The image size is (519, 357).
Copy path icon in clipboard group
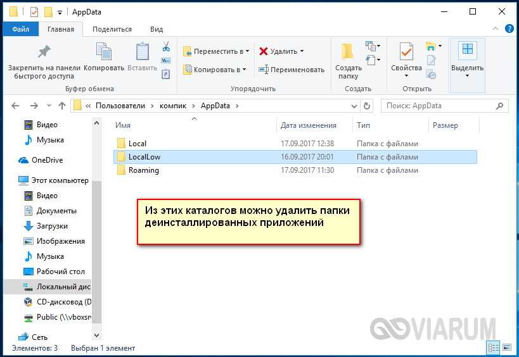click(166, 61)
